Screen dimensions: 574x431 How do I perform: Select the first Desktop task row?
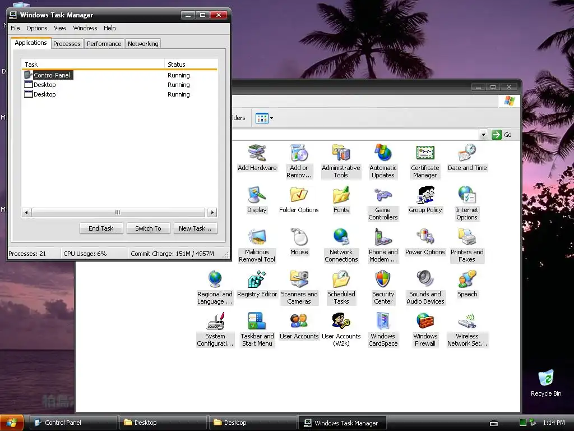pos(119,85)
